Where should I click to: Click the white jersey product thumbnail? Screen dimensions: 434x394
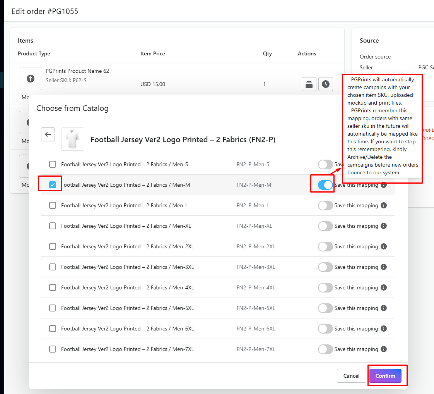[x=73, y=139]
